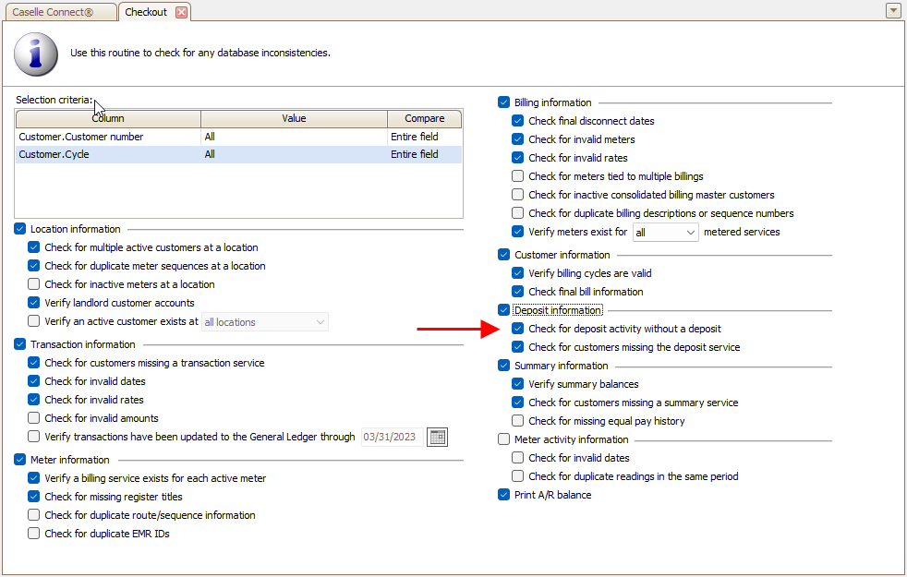Toggle Location information checkbox
Viewport: 907px width, 577px height.
coord(20,229)
